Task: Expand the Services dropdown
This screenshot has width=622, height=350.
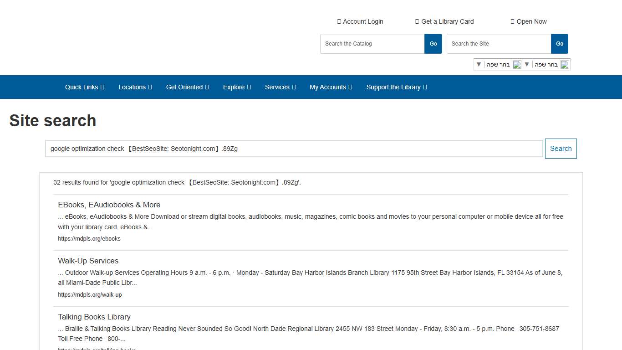Action: 280,87
